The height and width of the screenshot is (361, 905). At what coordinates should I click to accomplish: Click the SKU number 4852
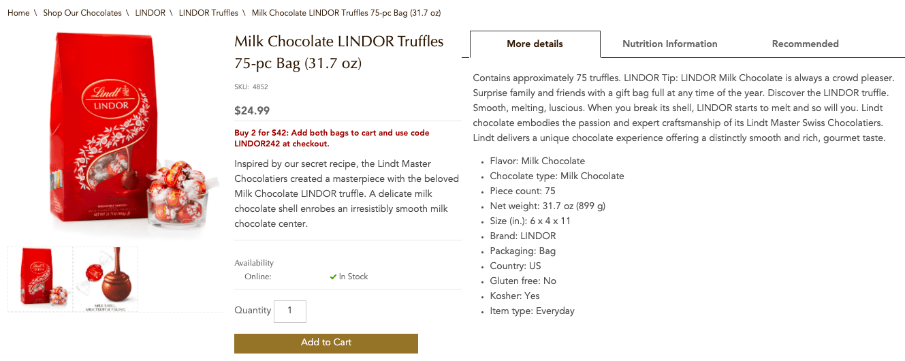(x=260, y=87)
